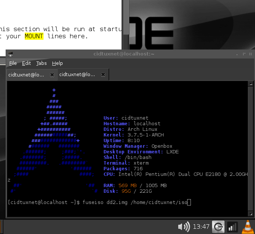Click the terminal title cidtuxnet@localhost:~
The width and height of the screenshot is (255, 234).
[124, 54]
